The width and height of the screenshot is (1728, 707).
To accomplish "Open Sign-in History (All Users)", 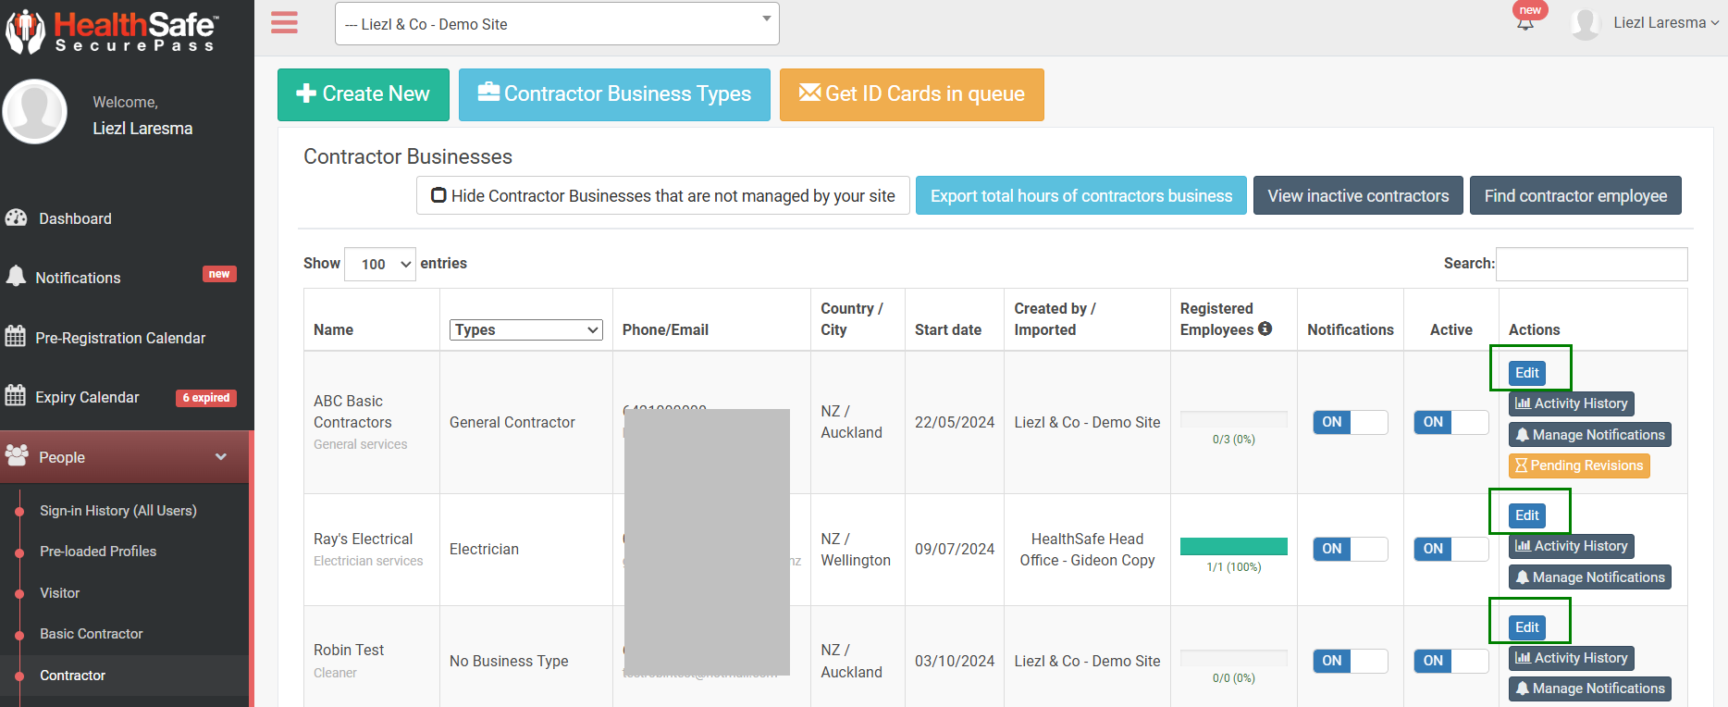I will 118,511.
